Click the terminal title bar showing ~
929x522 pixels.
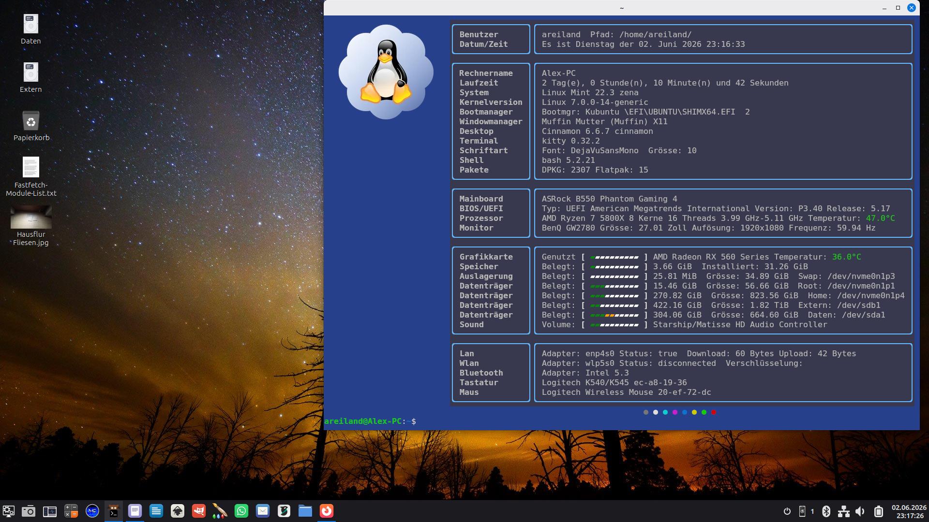point(622,8)
